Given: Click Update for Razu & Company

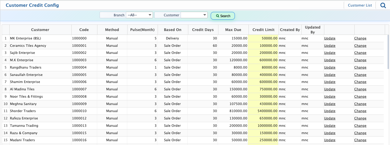Looking at the screenshot, I should pos(330,133).
